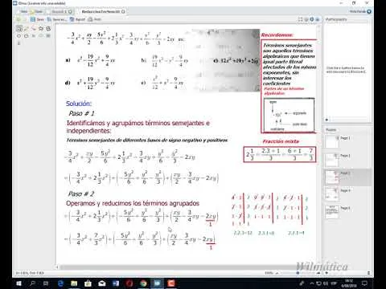Open Google Chrome from the taskbar

coord(143,283)
